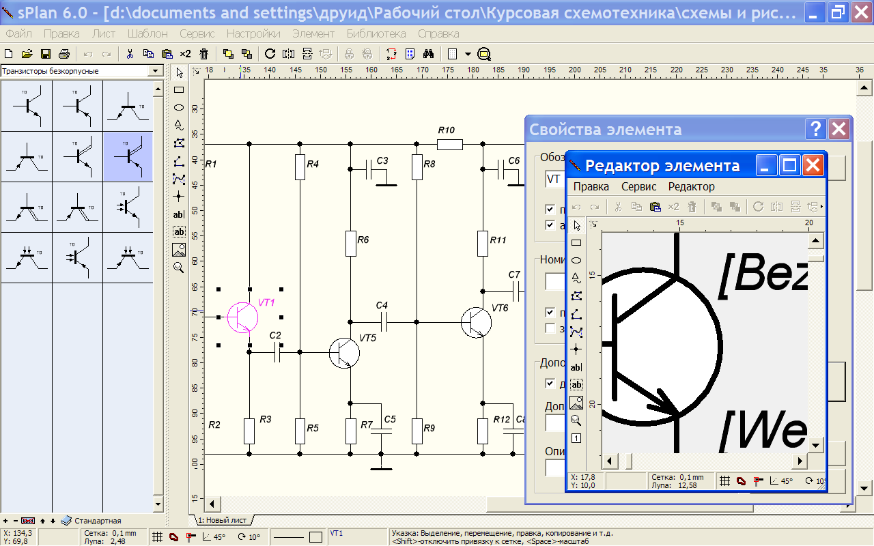Select transistor VT5 on the schematic
Viewport: 874px width, 546px height.
click(344, 351)
